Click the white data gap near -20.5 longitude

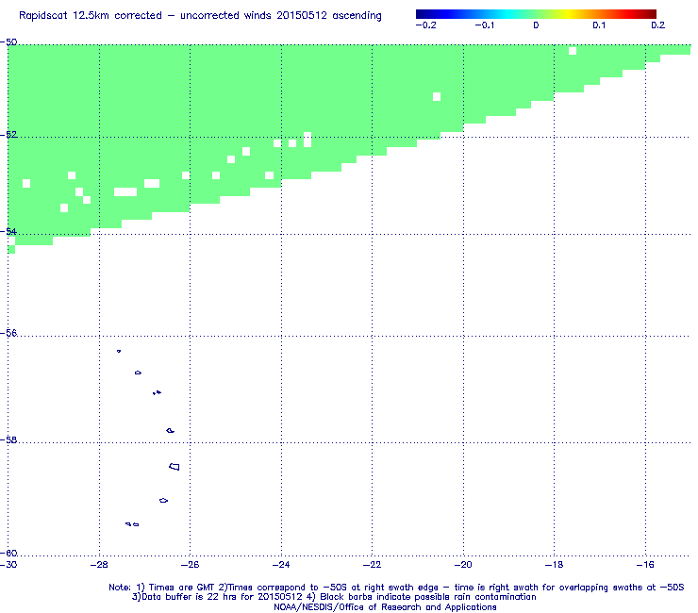437,96
